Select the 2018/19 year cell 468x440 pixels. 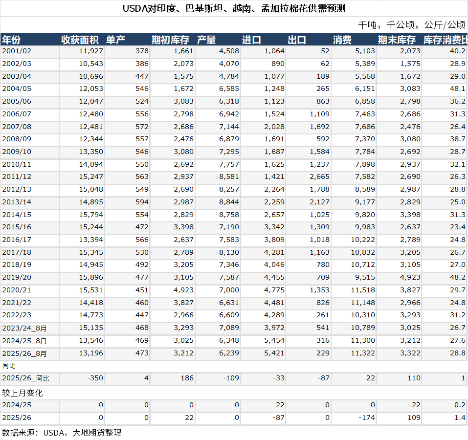[x=17, y=264]
